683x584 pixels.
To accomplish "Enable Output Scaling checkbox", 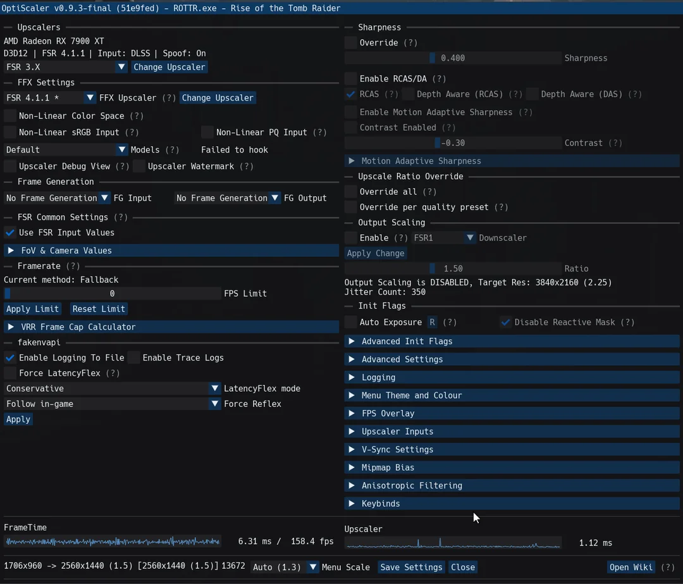I will [350, 238].
